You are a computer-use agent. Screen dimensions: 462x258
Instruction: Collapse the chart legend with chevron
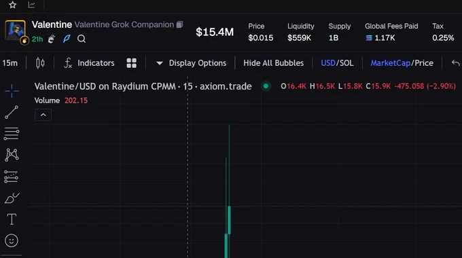click(43, 115)
